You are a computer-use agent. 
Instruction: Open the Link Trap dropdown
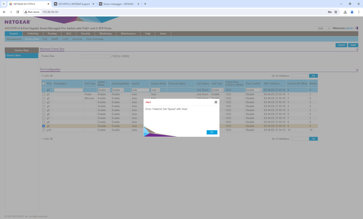click(x=217, y=90)
